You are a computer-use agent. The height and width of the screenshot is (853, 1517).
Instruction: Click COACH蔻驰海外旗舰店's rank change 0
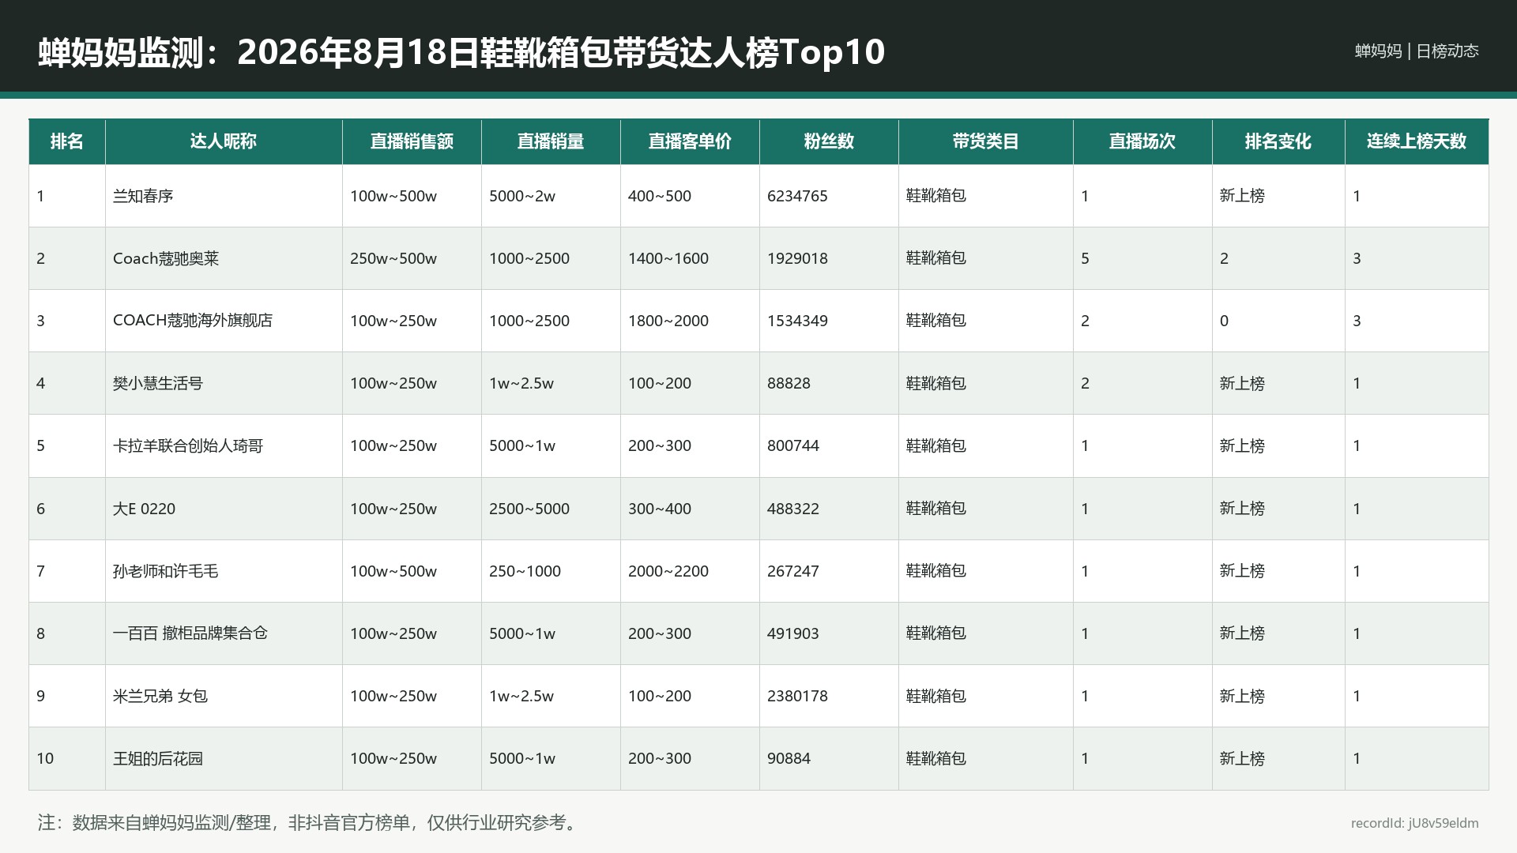pyautogui.click(x=1224, y=321)
